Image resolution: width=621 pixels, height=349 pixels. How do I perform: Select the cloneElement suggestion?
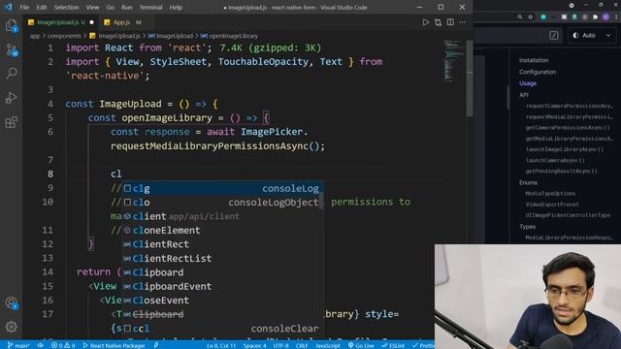(x=222, y=231)
